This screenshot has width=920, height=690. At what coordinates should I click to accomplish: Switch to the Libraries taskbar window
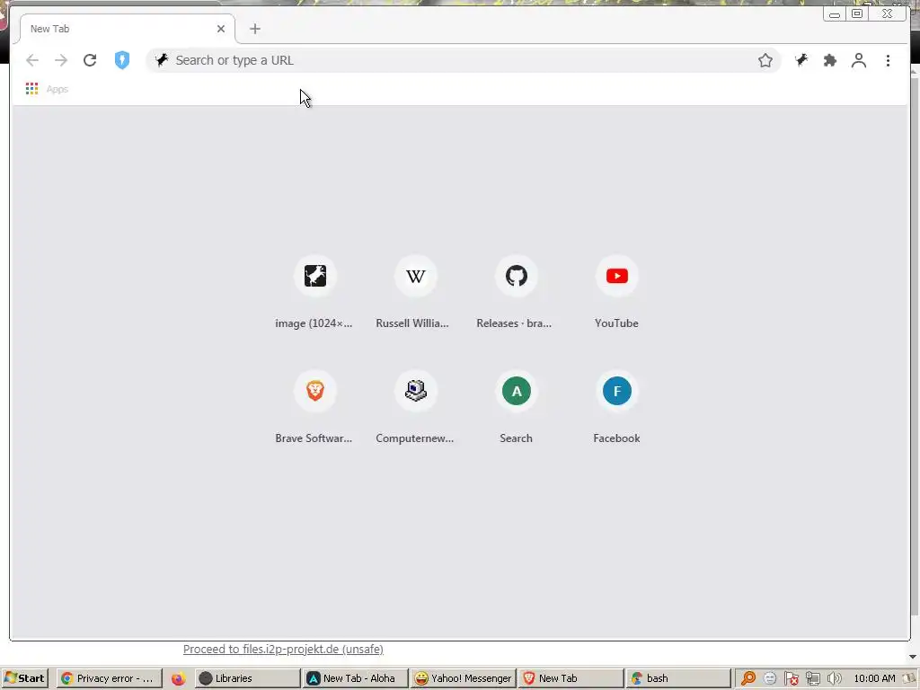(247, 678)
